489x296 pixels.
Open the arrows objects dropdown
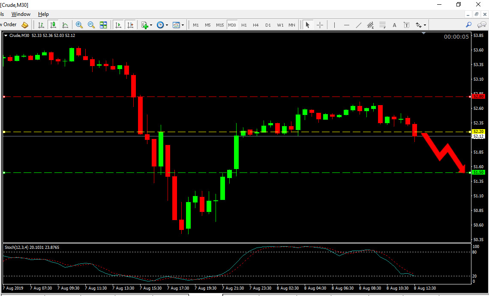425,25
